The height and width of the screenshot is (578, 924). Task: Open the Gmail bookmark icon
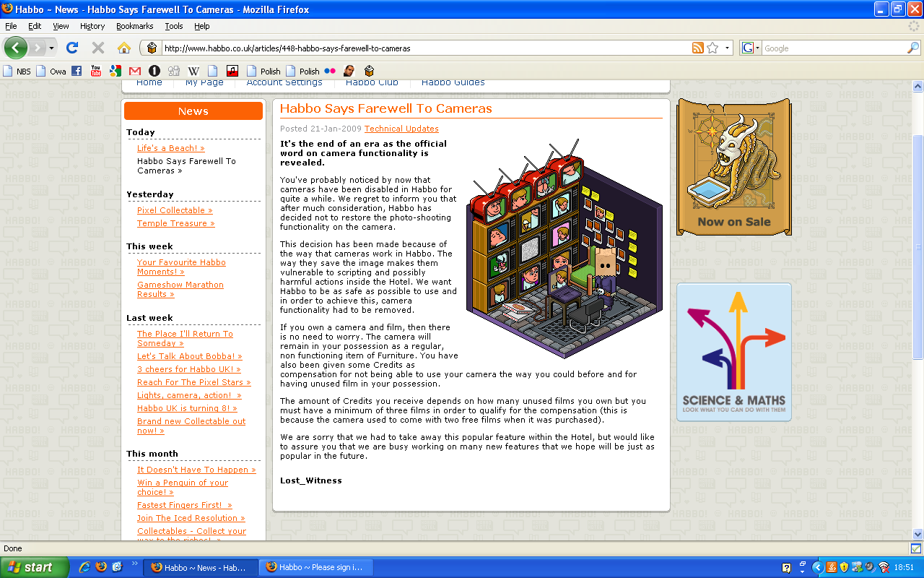134,71
